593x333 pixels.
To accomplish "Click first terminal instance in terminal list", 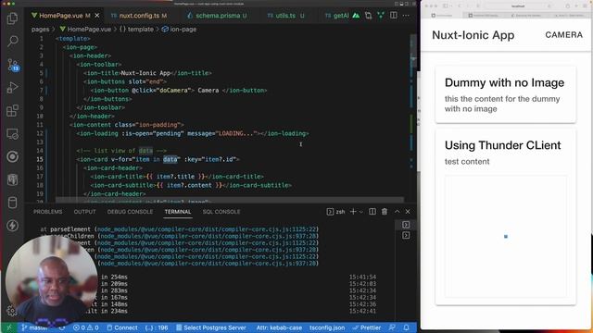I will pyautogui.click(x=406, y=225).
